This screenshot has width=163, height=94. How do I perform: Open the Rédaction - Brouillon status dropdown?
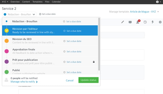click(x=19, y=14)
